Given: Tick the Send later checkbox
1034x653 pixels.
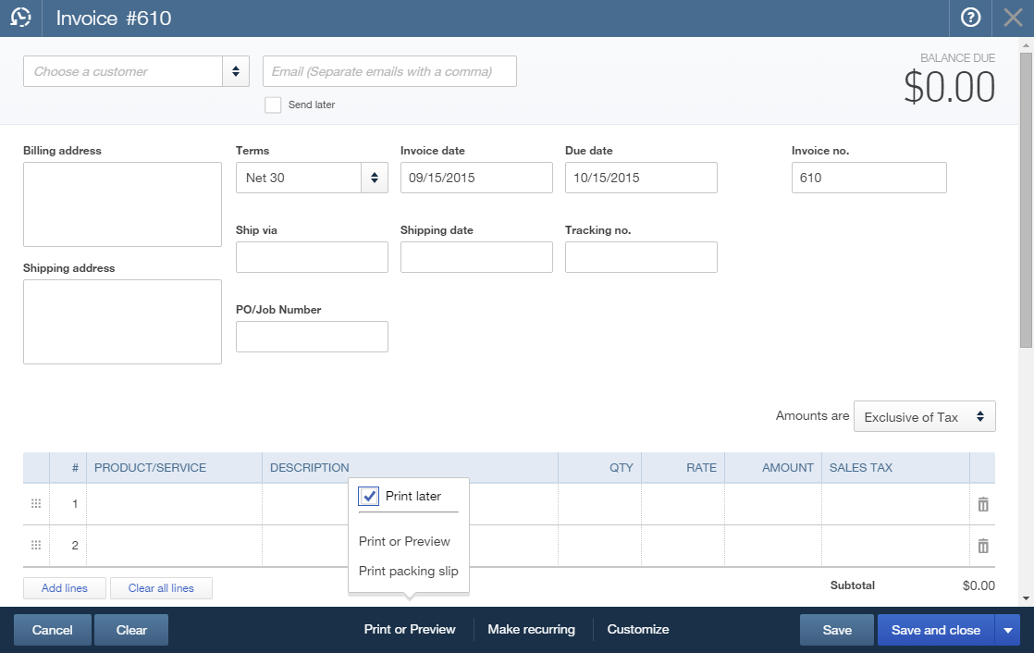Looking at the screenshot, I should pyautogui.click(x=273, y=105).
